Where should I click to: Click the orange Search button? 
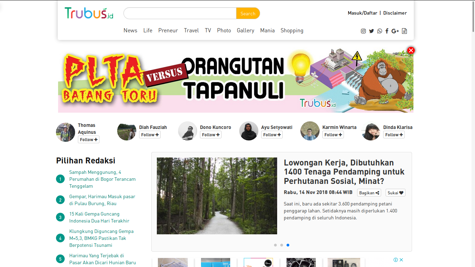(x=248, y=13)
